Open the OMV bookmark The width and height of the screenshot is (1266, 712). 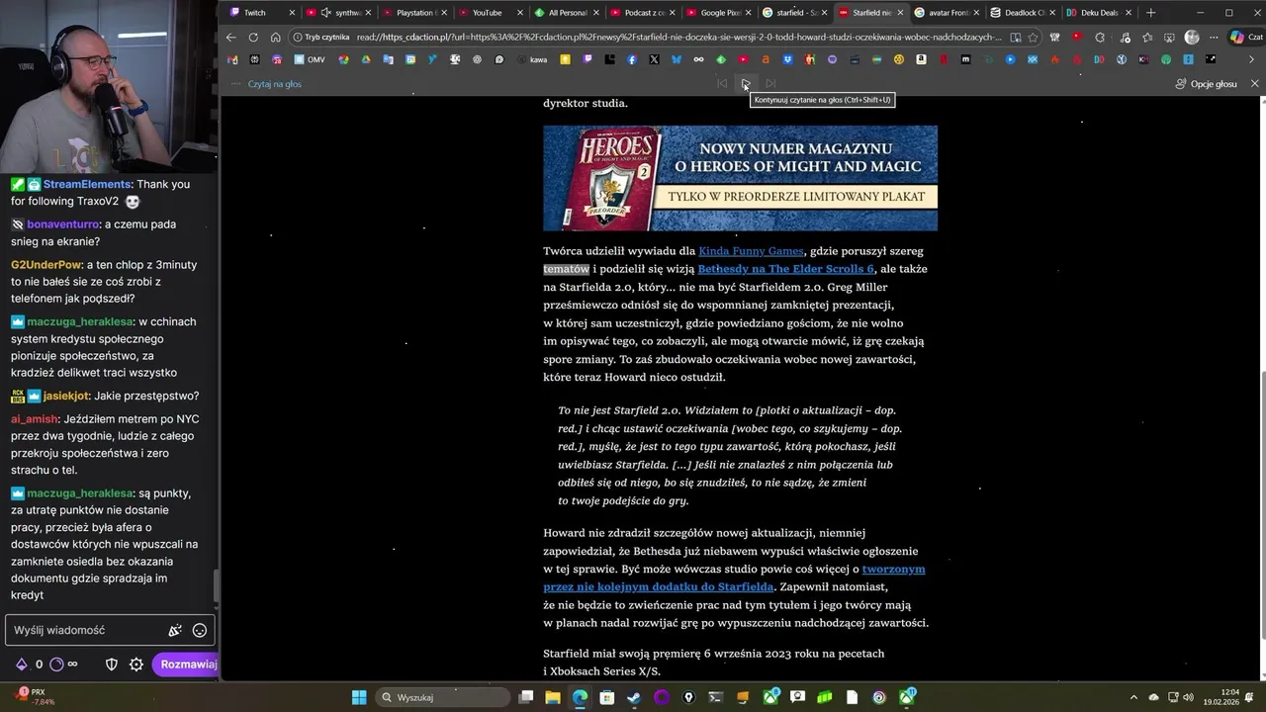coord(308,59)
